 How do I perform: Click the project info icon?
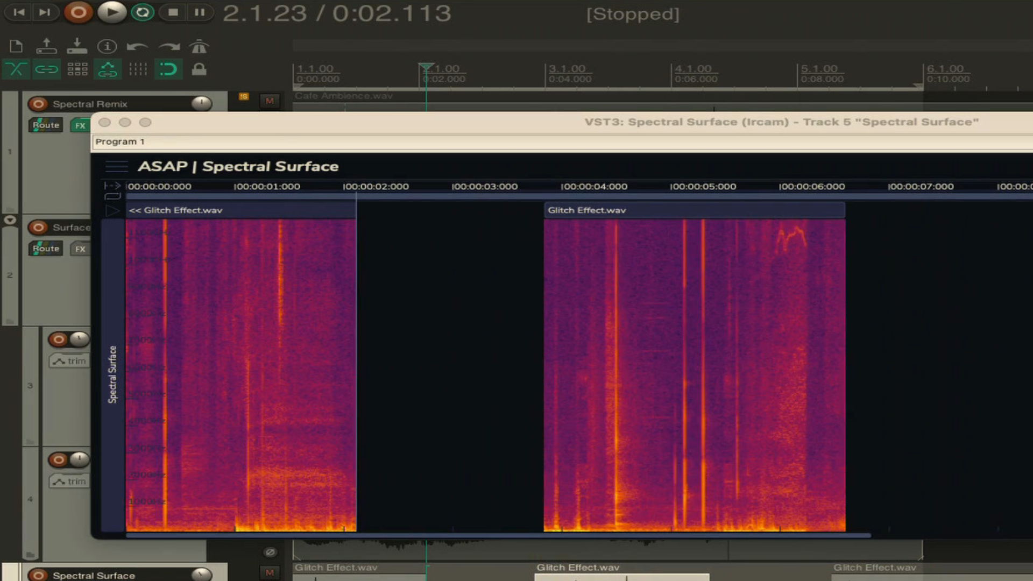coord(107,47)
